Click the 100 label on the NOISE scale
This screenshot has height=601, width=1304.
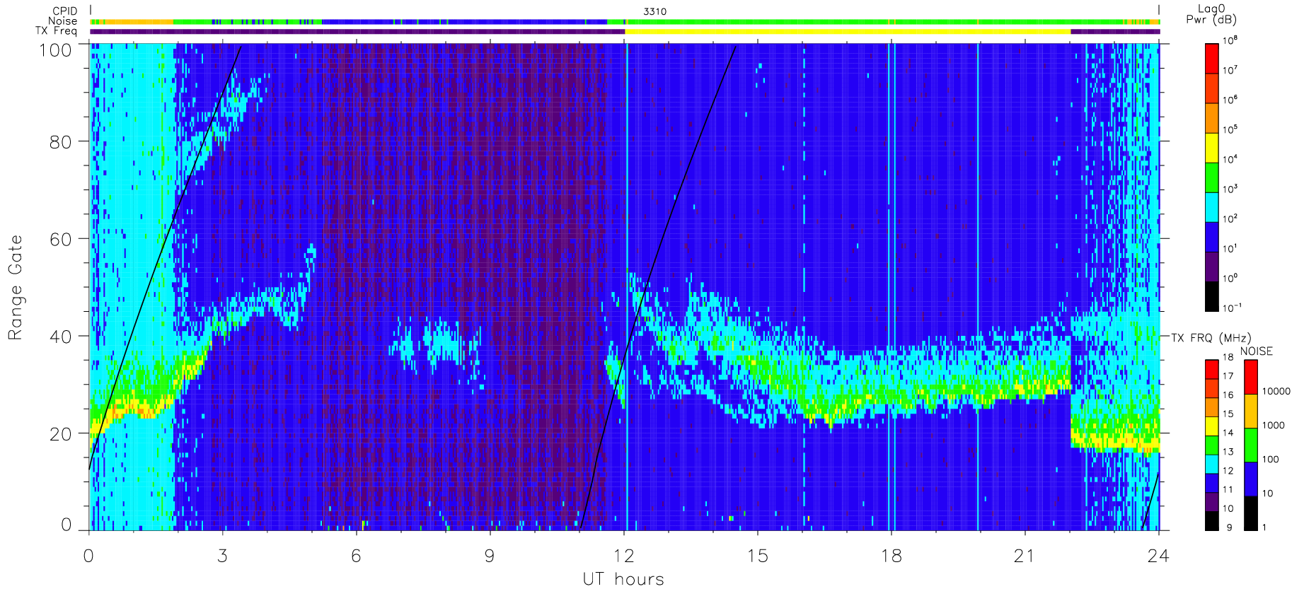(1271, 460)
